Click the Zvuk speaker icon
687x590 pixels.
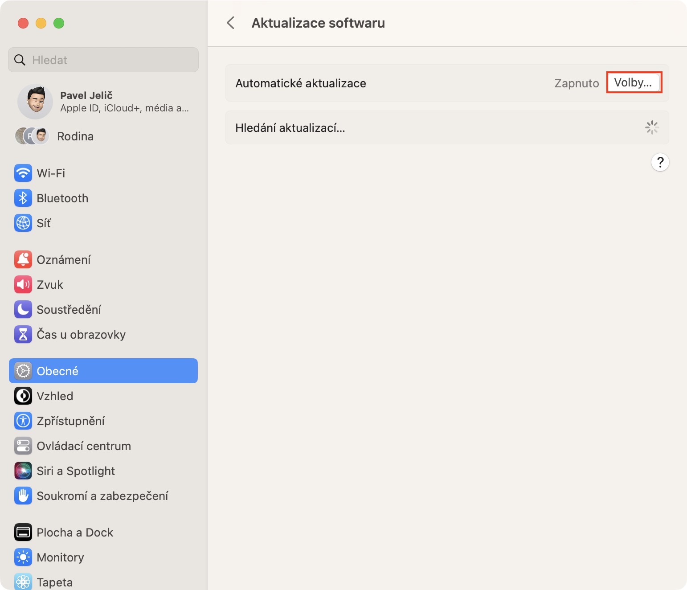[x=23, y=285]
